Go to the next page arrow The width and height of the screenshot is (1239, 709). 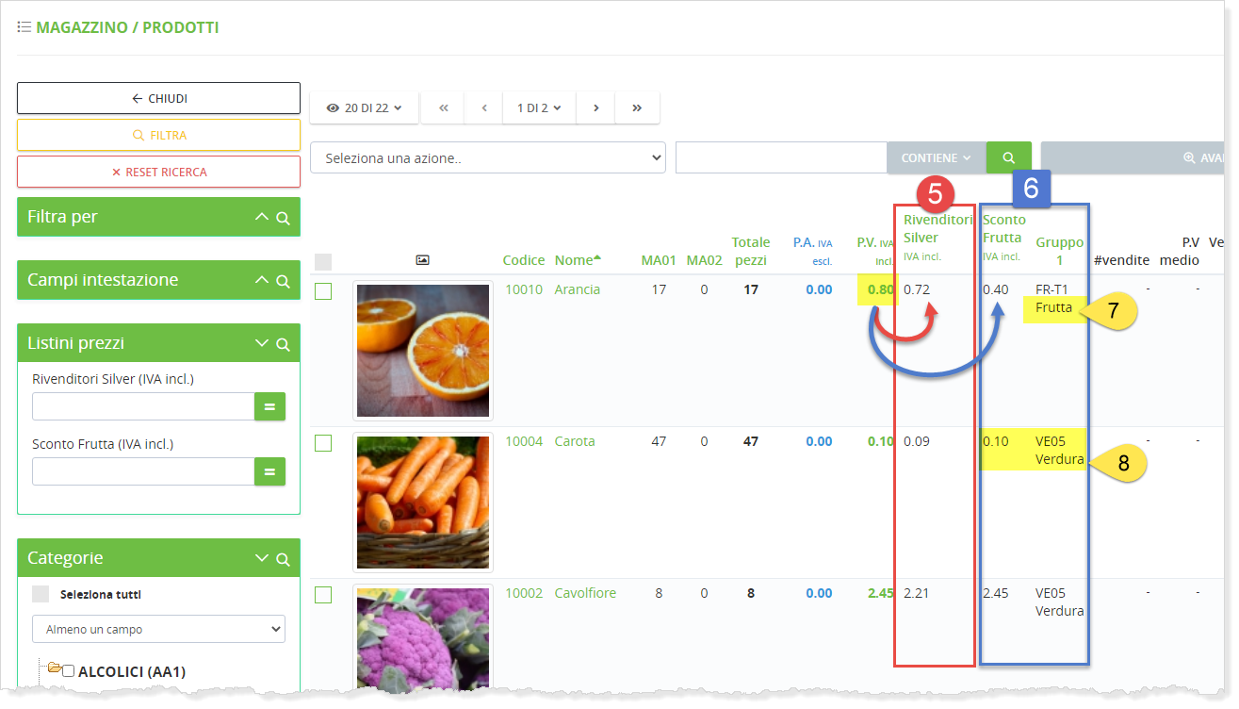coord(595,108)
